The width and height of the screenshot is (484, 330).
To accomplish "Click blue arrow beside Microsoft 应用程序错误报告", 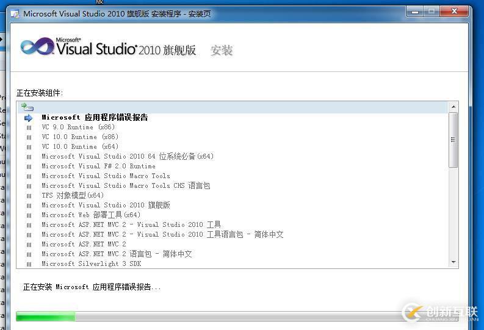I will pyautogui.click(x=29, y=118).
